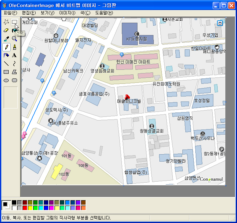Minimize the Paint window

(216, 6)
